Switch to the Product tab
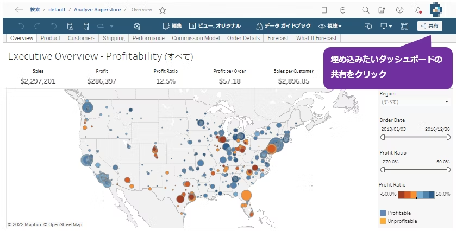This screenshot has width=456, height=231. (x=51, y=38)
